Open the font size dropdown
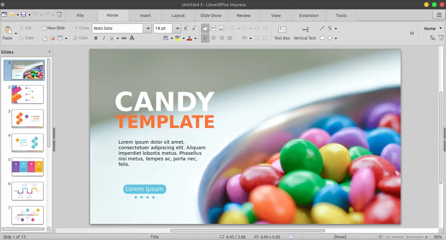Image resolution: width=446 pixels, height=240 pixels. pyautogui.click(x=177, y=28)
